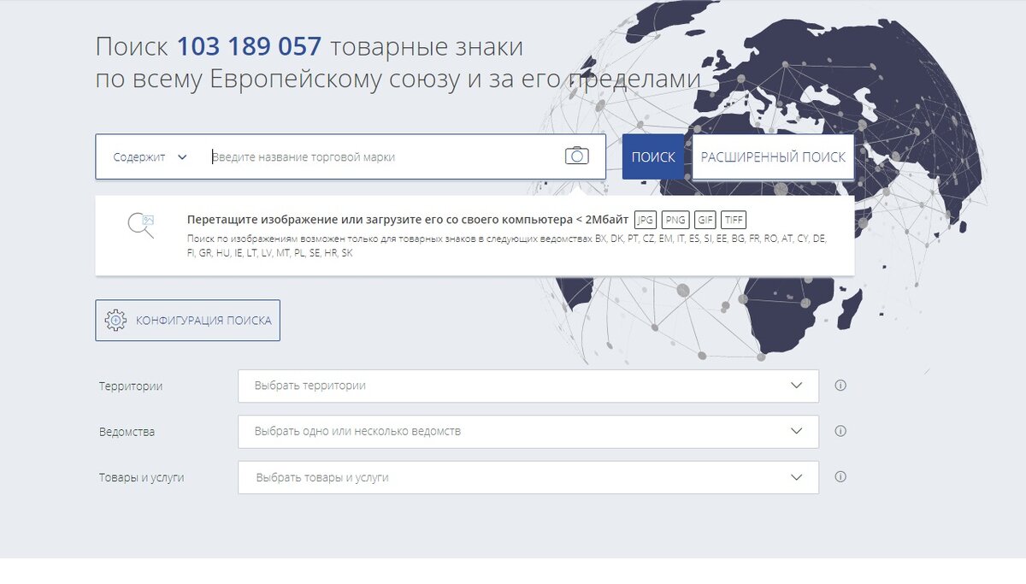Image resolution: width=1026 pixels, height=584 pixels.
Task: Click the Конфигурация поиска button
Action: coord(187,320)
